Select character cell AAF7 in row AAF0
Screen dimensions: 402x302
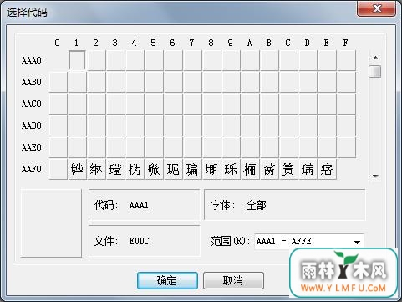pyautogui.click(x=192, y=169)
